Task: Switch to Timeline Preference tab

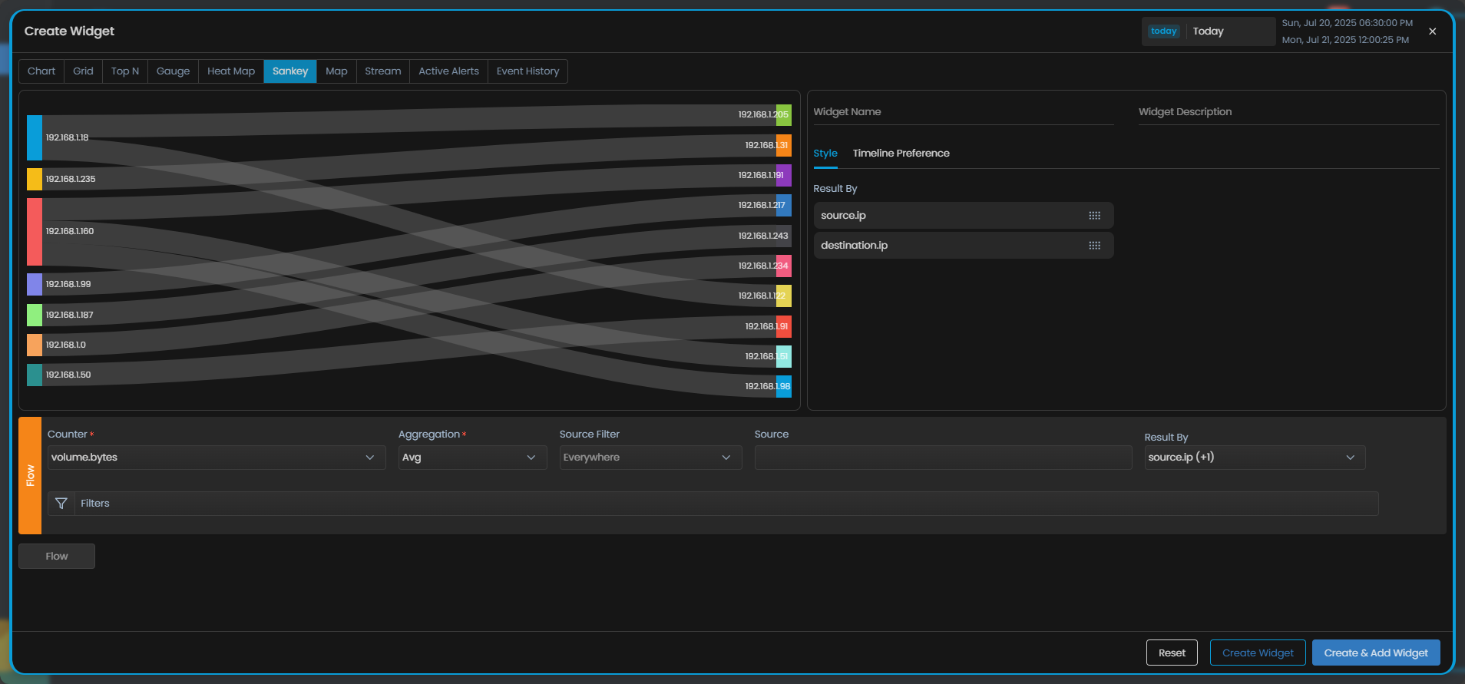Action: tap(901, 154)
